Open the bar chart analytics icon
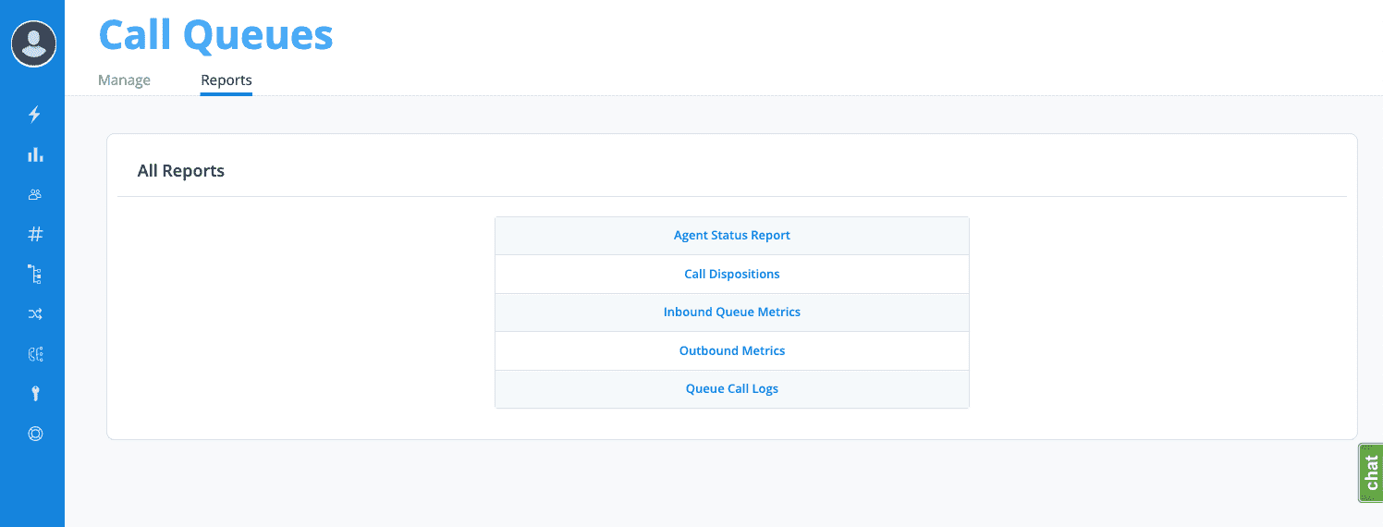The image size is (1383, 527). 35,154
